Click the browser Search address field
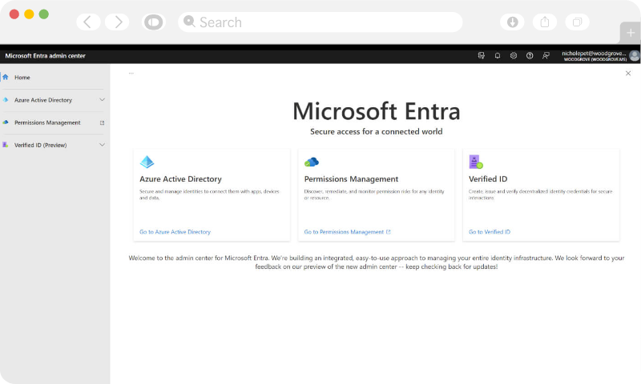 320,22
